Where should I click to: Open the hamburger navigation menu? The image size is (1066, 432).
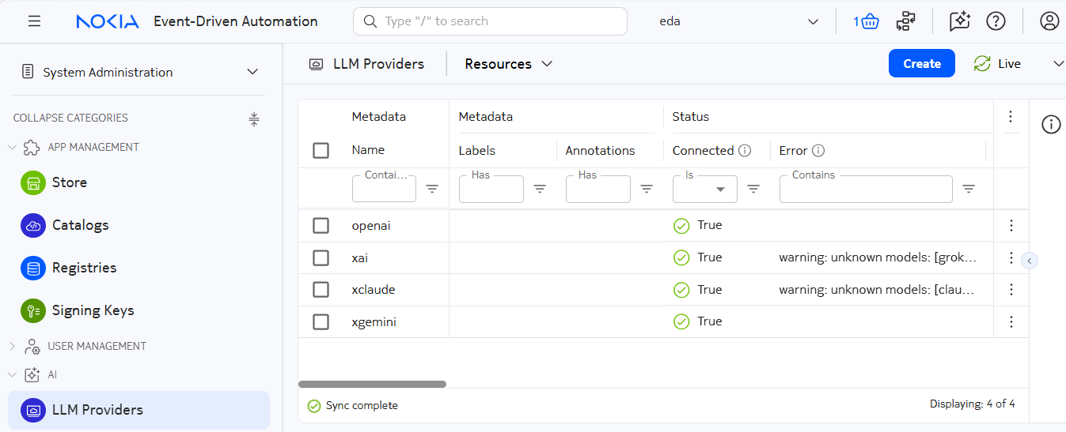tap(34, 21)
